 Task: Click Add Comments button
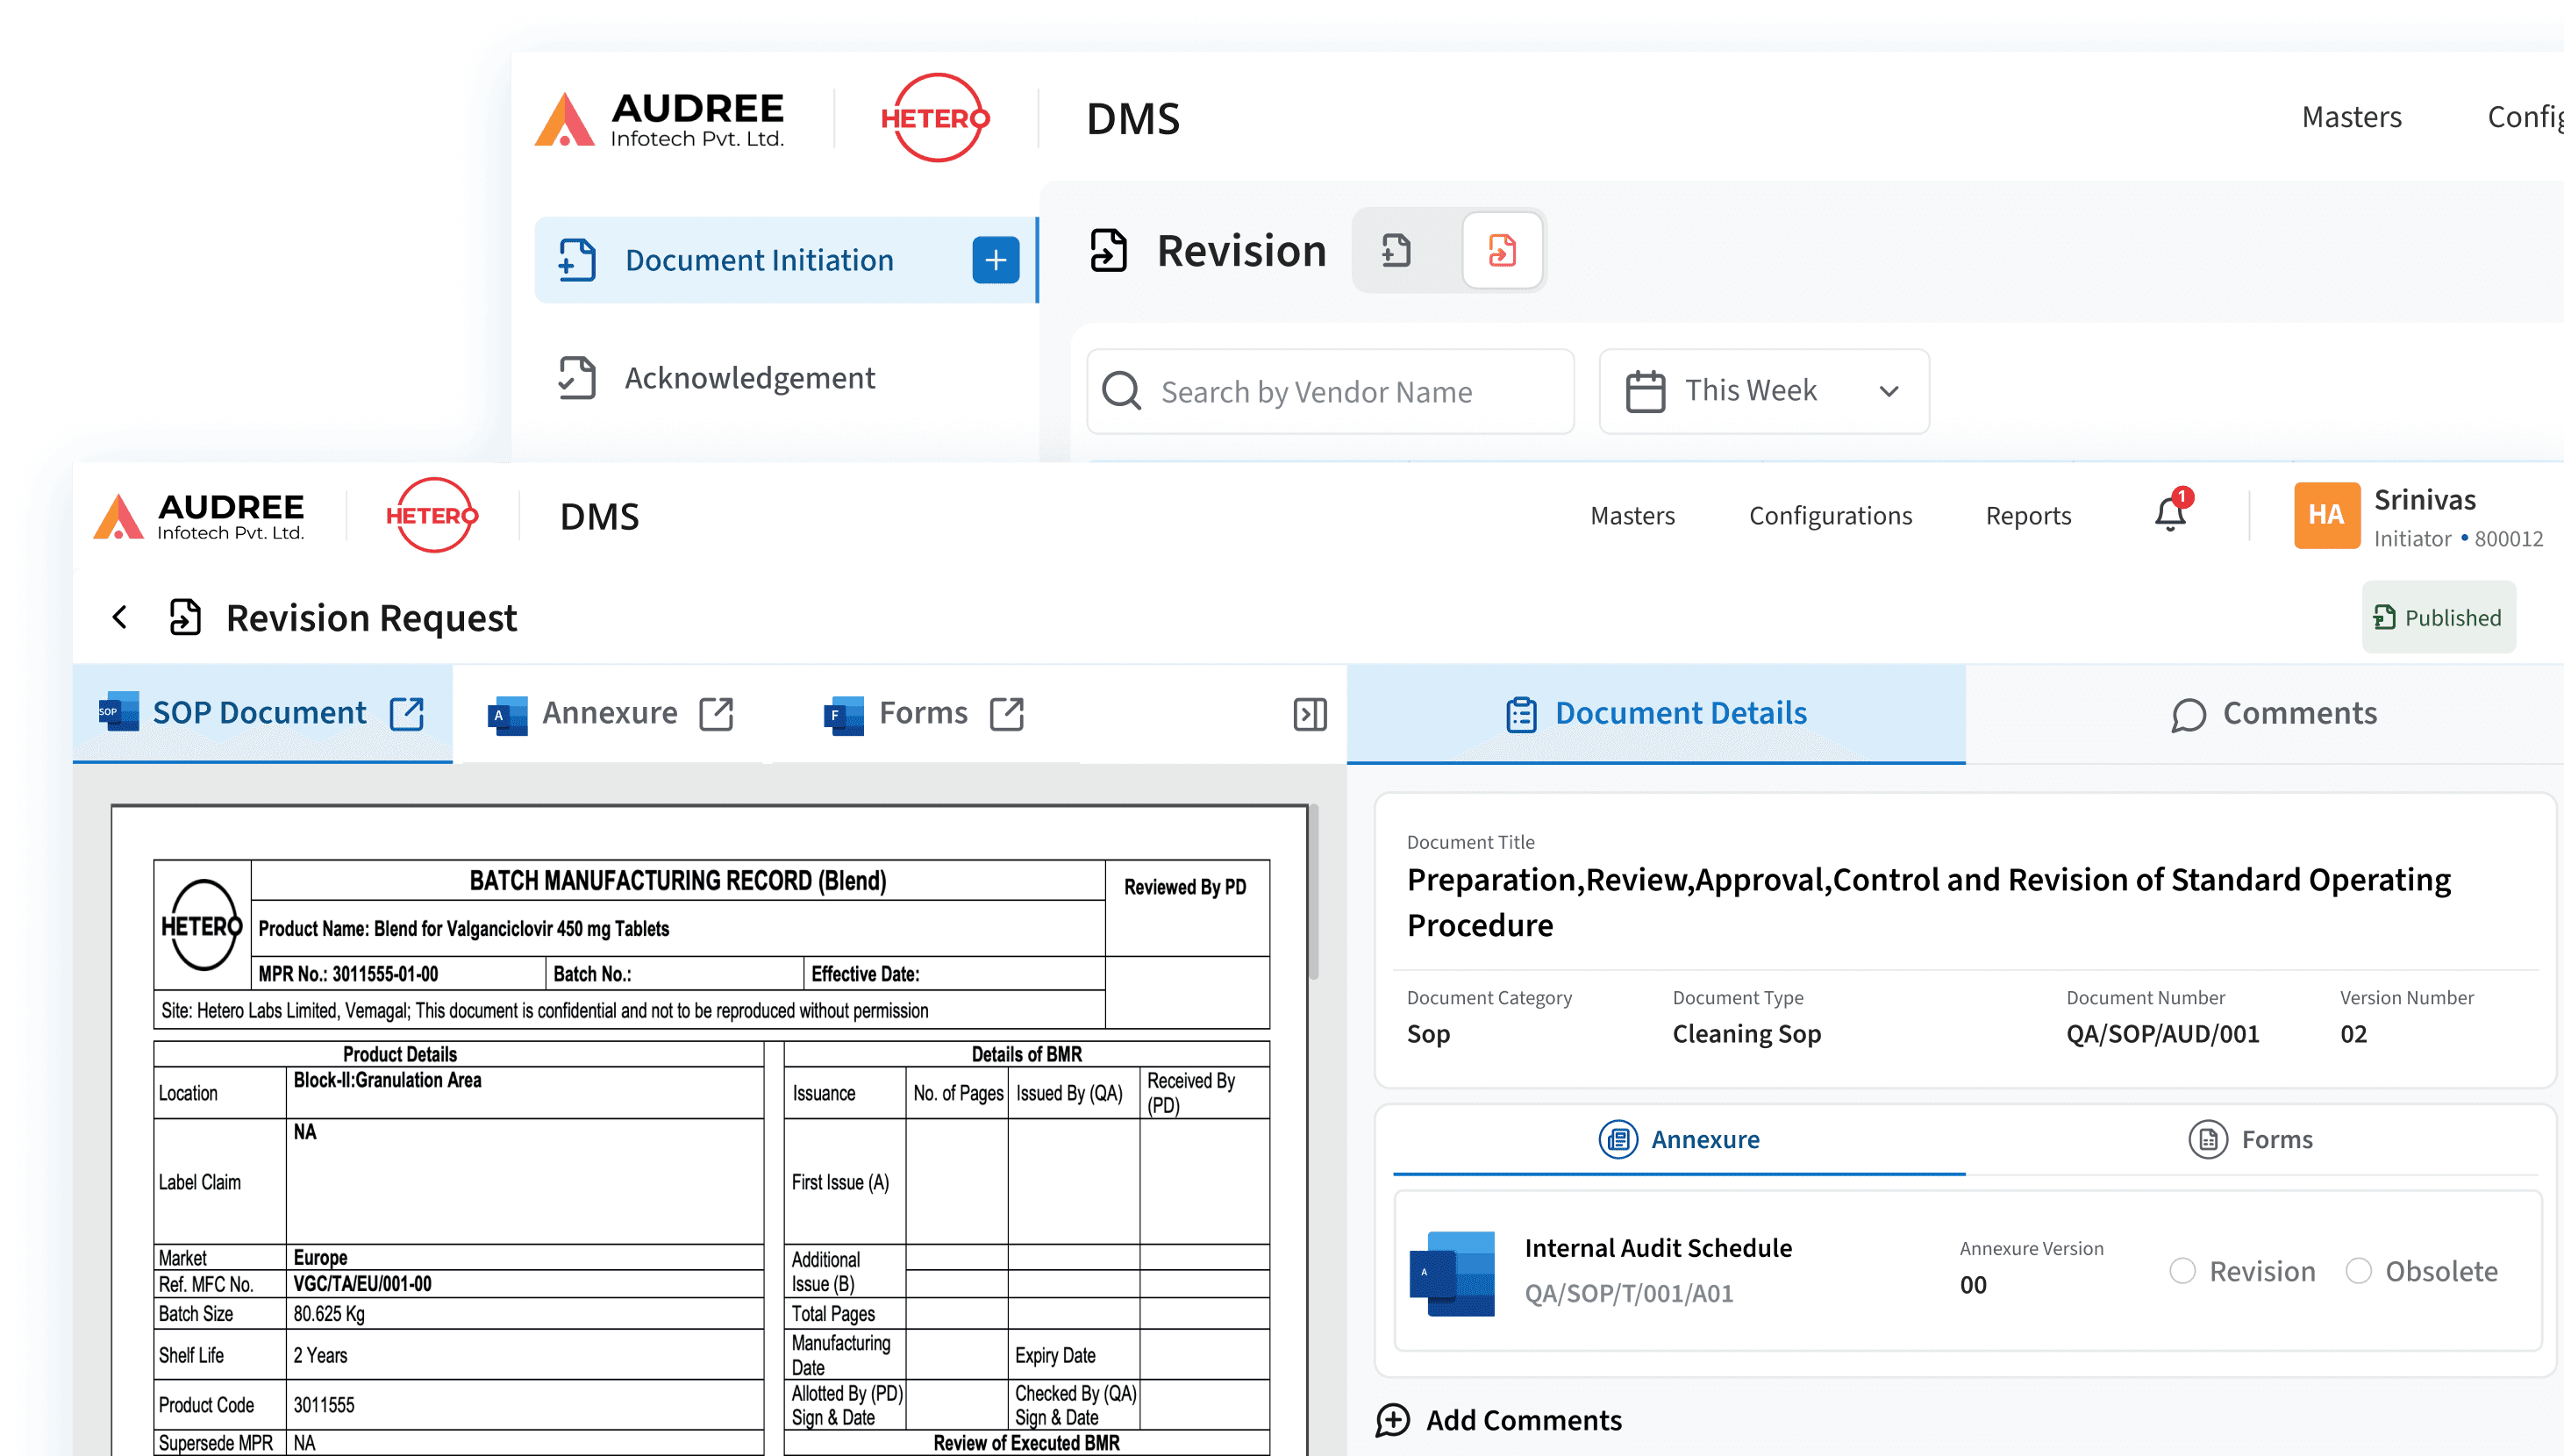pos(1498,1420)
